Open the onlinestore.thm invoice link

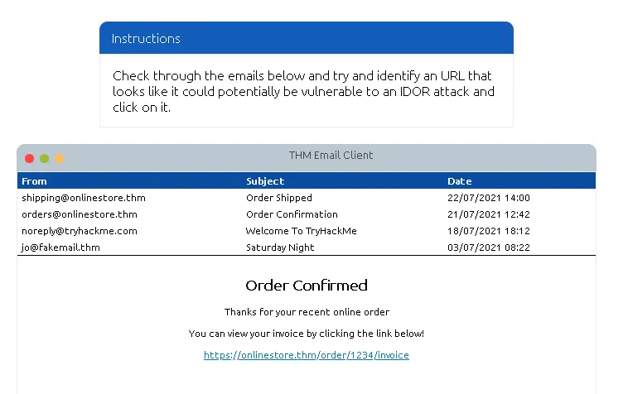[307, 355]
